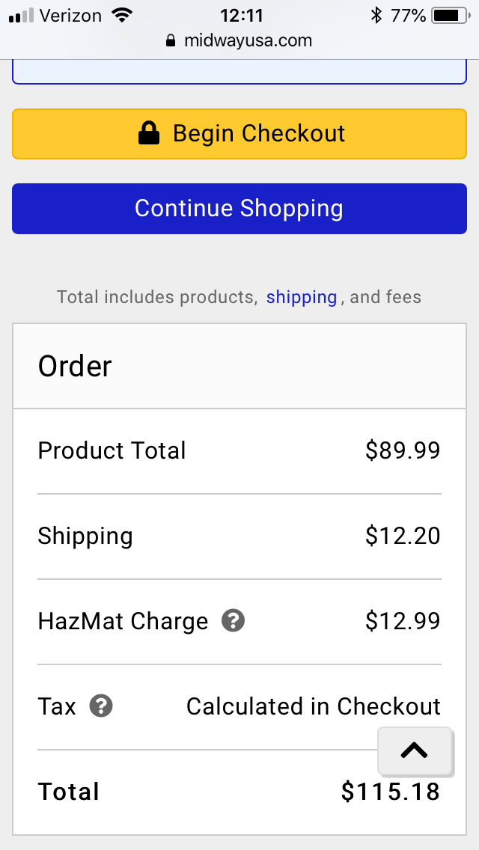Screen dimensions: 479x850
Task: Tap the HazMat Charge help question icon
Action: [x=234, y=621]
